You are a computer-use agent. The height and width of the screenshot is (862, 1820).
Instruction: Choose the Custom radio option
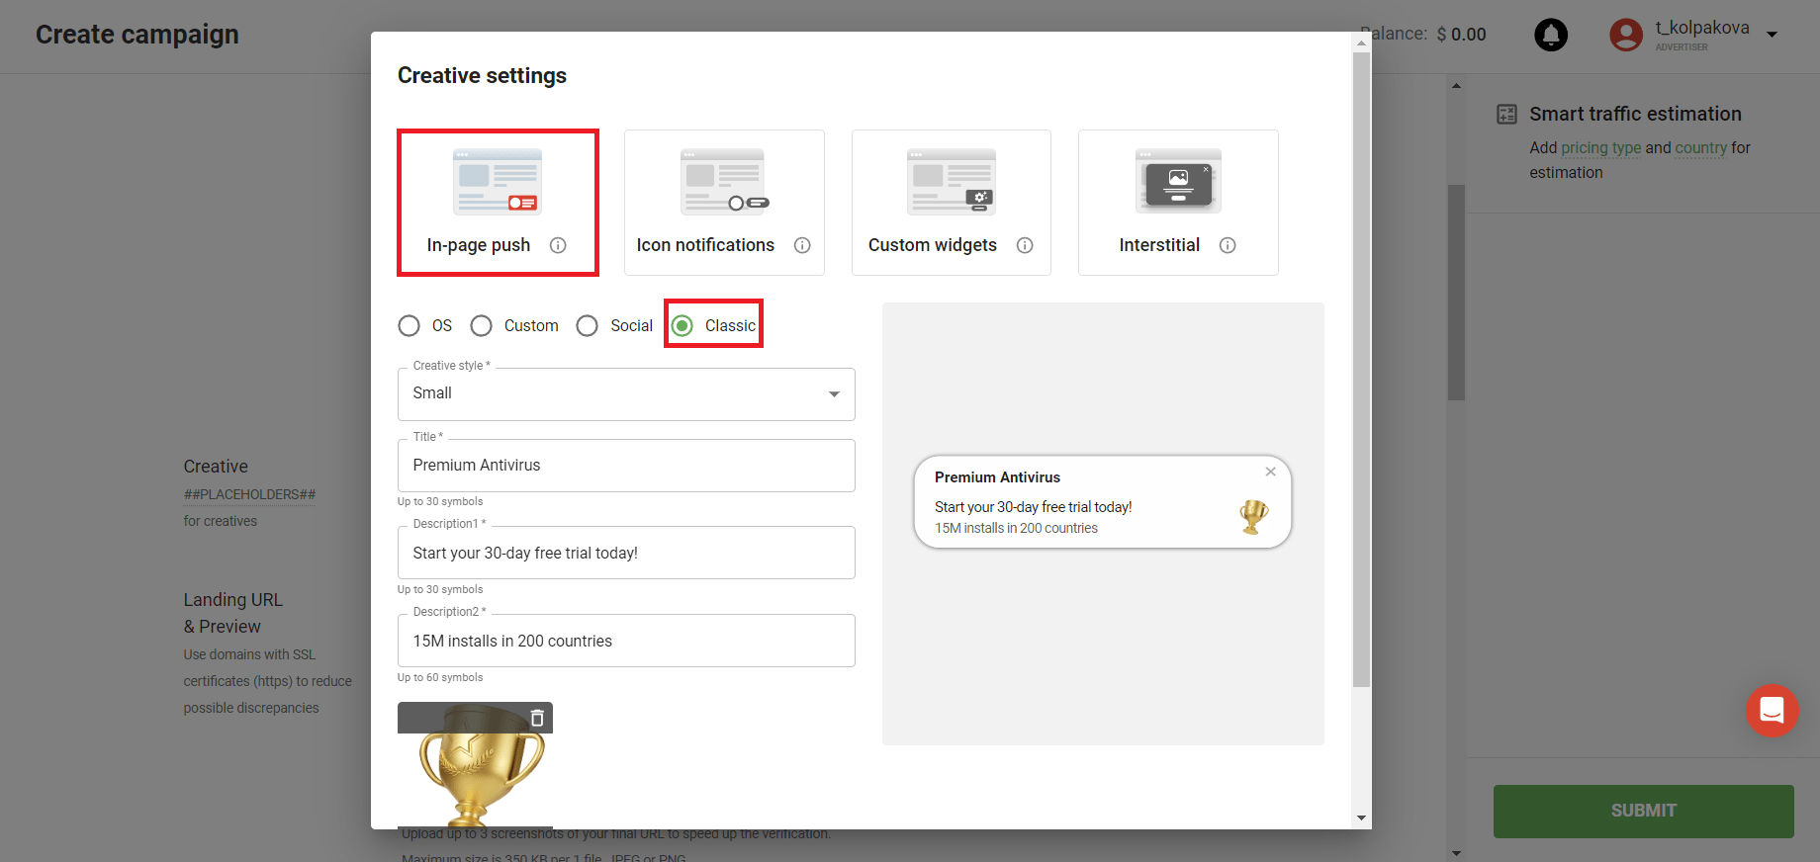point(482,326)
